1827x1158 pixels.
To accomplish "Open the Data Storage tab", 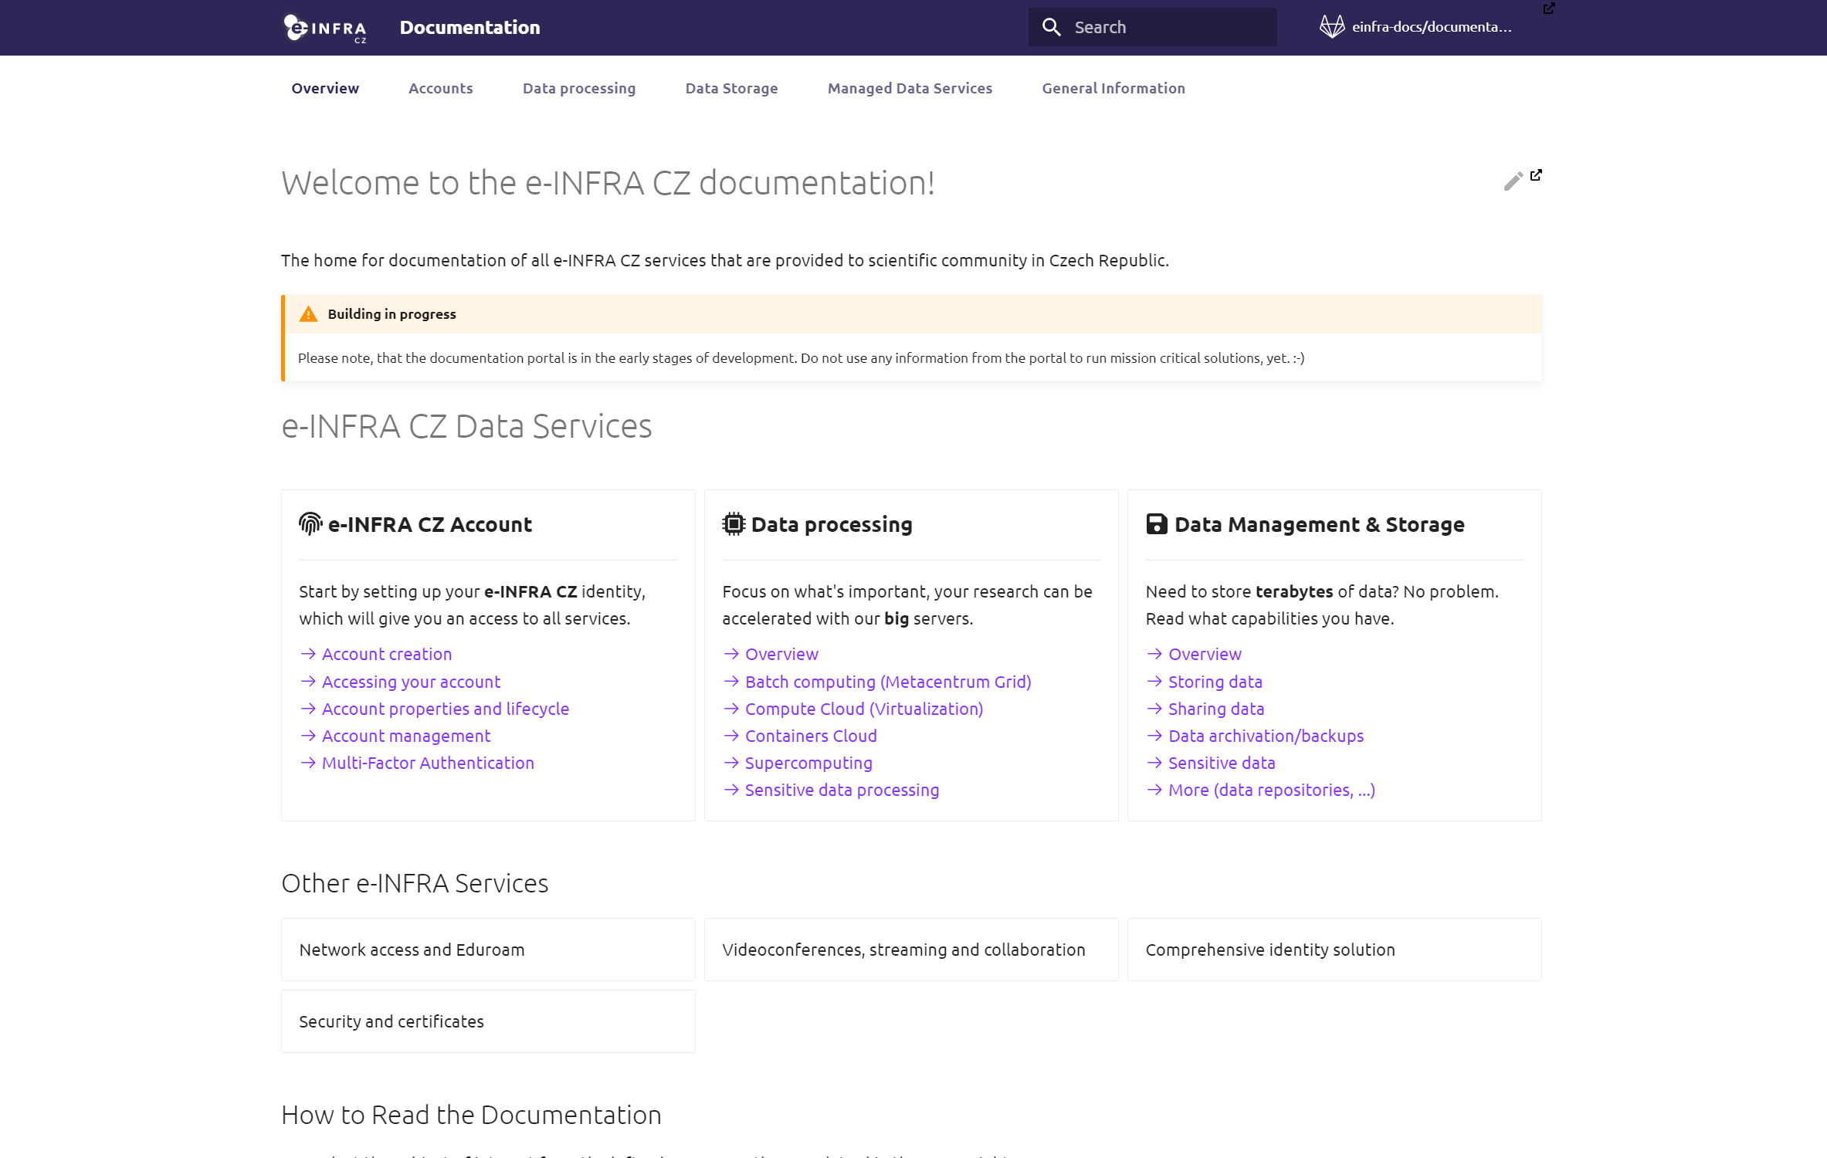I will (x=732, y=88).
